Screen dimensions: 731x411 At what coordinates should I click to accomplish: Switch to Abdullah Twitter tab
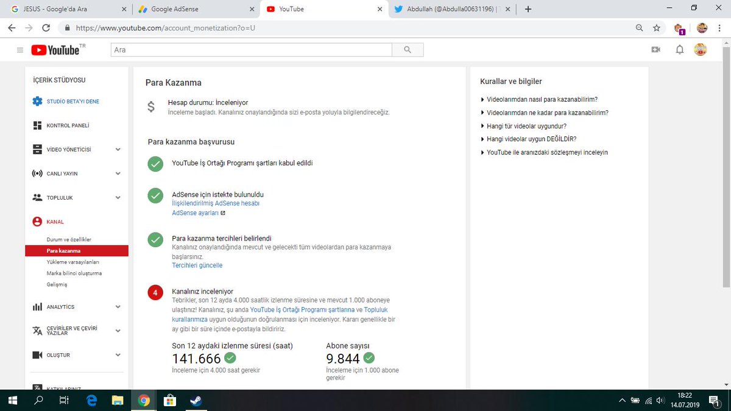pos(452,9)
